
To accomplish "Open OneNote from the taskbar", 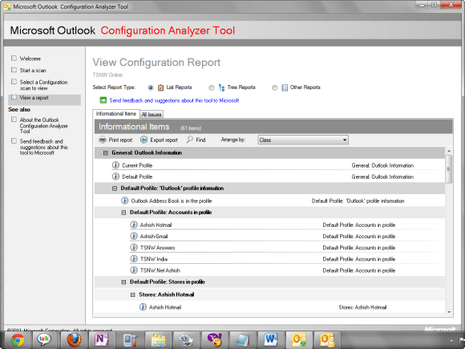I will [x=102, y=340].
